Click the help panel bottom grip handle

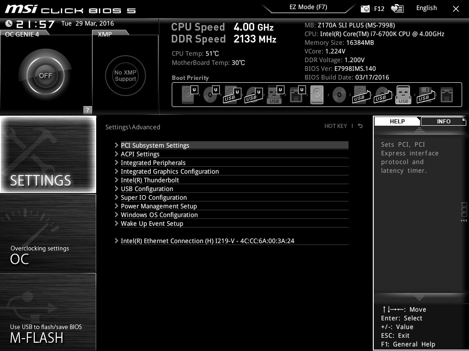point(420,298)
